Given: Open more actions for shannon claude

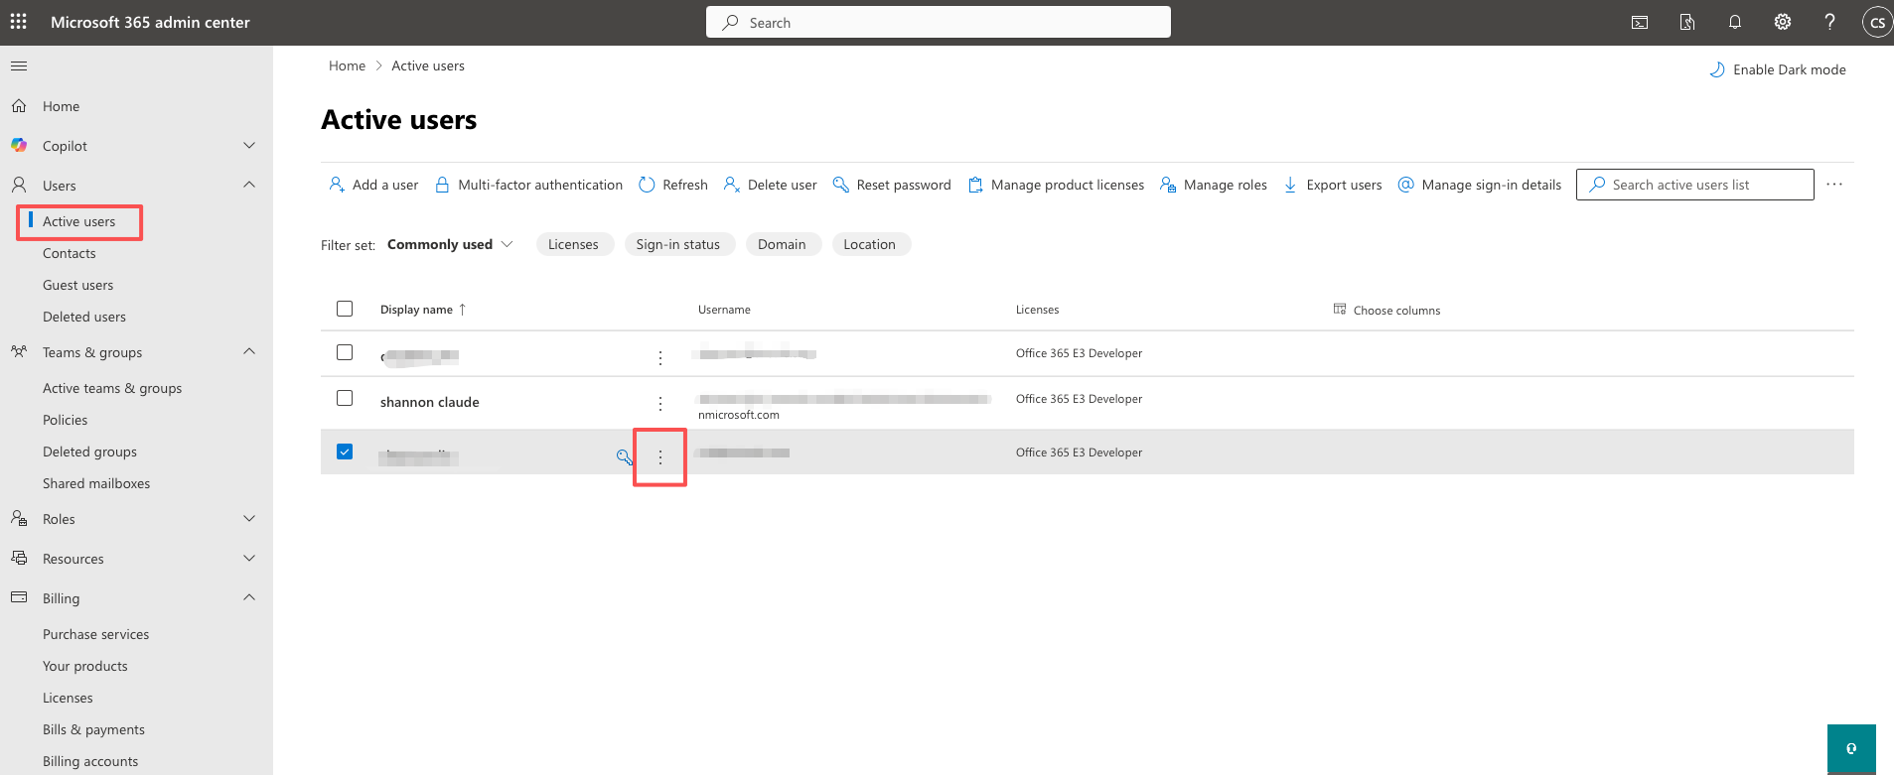Looking at the screenshot, I should pos(660,404).
